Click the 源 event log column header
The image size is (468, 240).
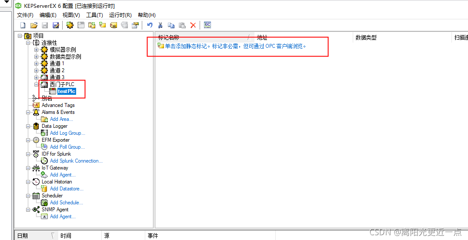point(123,236)
